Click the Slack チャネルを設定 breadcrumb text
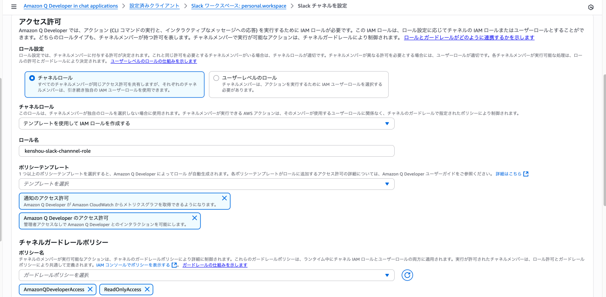Image resolution: width=606 pixels, height=297 pixels. (322, 6)
